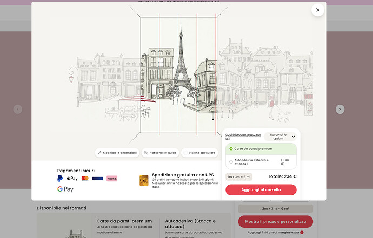Close the wallpaper preview modal
This screenshot has width=373, height=238.
tap(317, 10)
